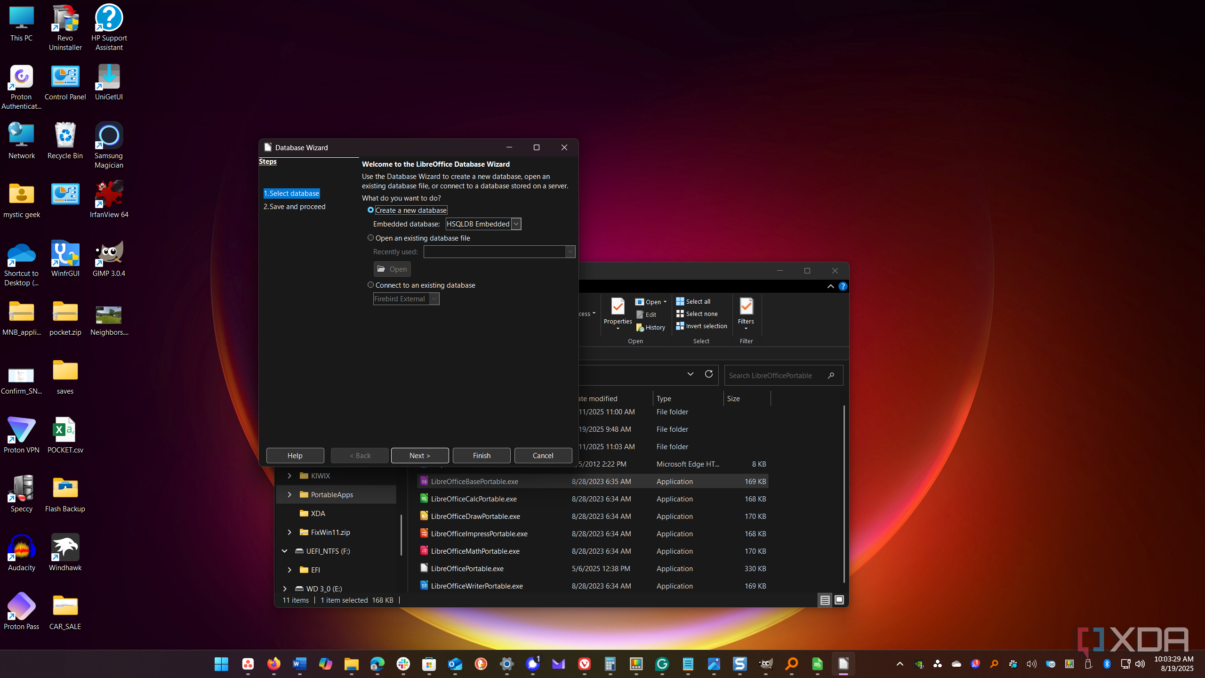Open the Filters ribbon icon
The height and width of the screenshot is (678, 1205).
[x=746, y=307]
